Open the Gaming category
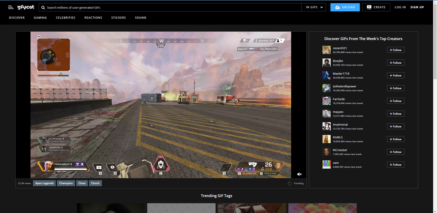 [40, 17]
